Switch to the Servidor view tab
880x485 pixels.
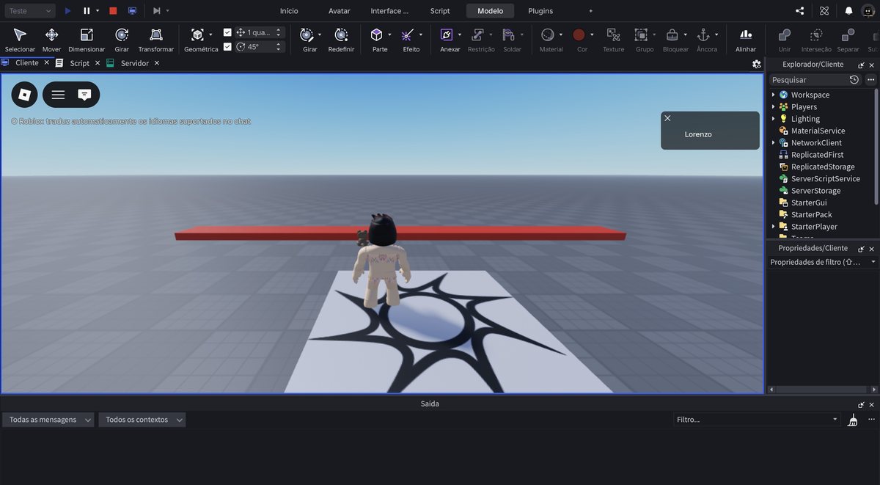[135, 63]
